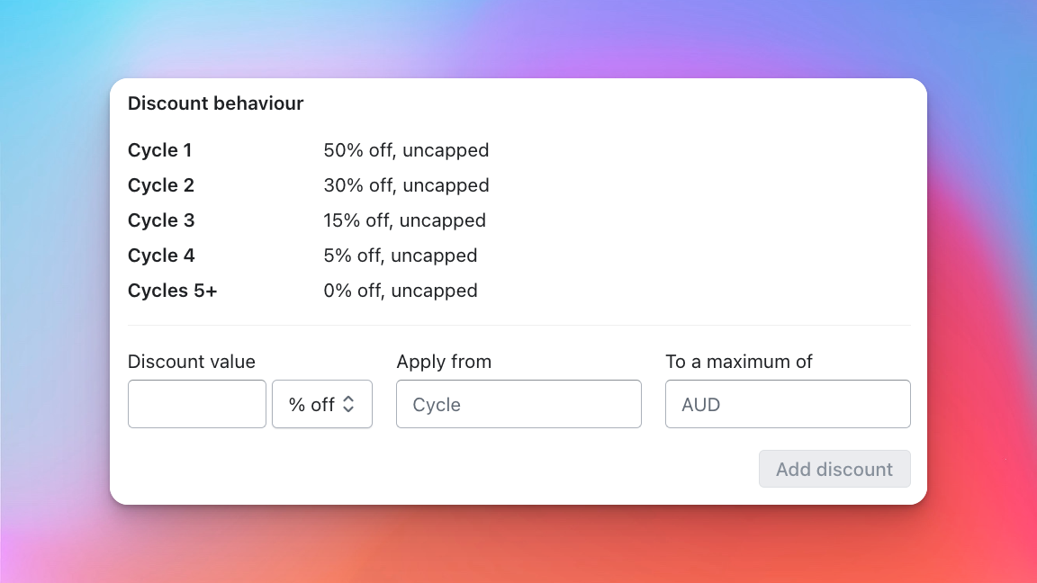Select the "30% off, uncapped" value
The width and height of the screenshot is (1037, 583).
406,185
